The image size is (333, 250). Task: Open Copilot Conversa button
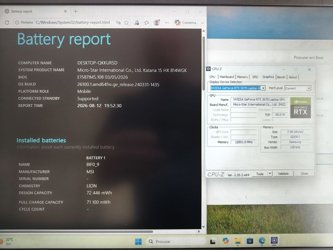point(185,22)
